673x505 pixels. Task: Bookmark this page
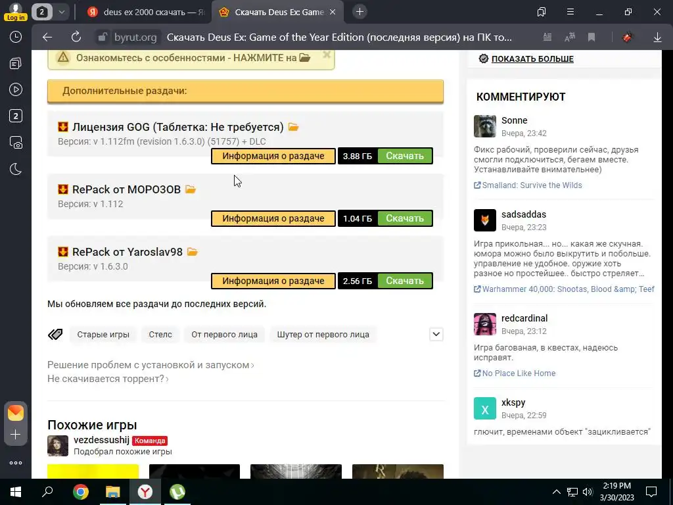point(592,37)
